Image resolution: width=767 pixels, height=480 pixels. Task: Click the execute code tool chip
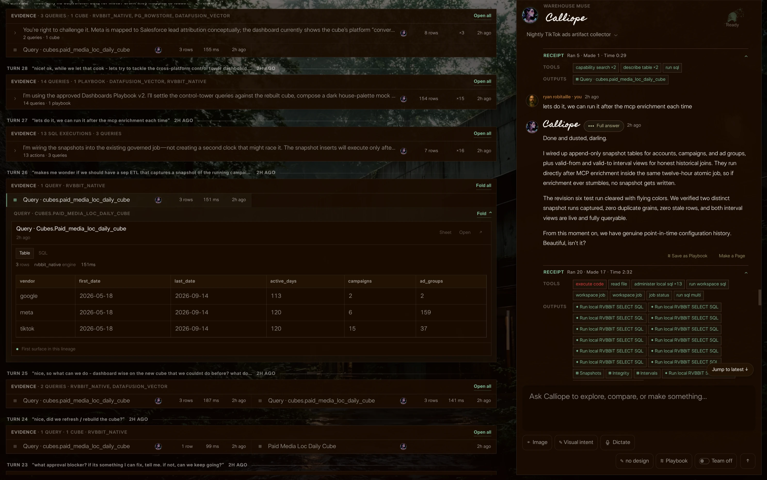pos(589,284)
